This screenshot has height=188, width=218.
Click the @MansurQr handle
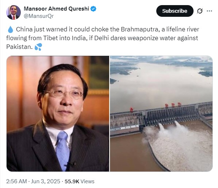(39, 16)
